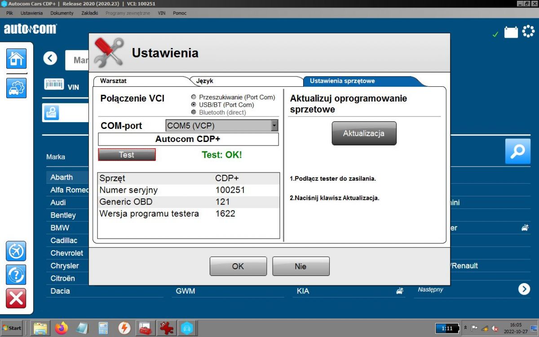
Task: Click the back arrow circle icon
Action: [50, 58]
